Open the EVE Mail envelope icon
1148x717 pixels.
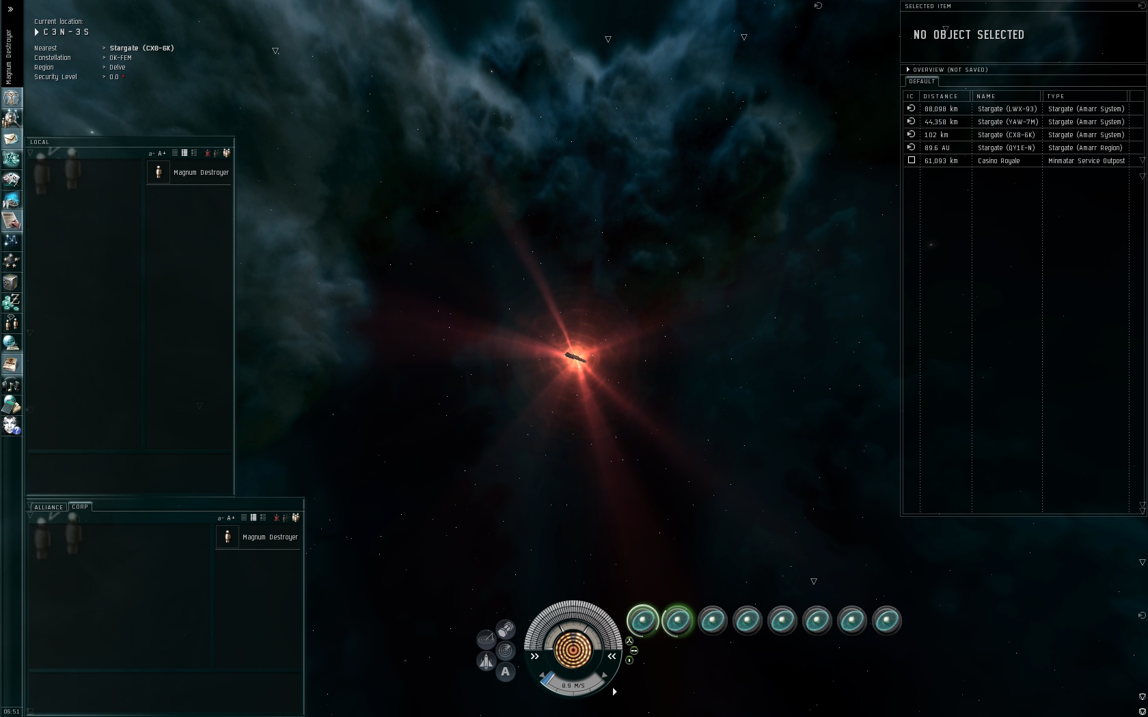click(12, 139)
